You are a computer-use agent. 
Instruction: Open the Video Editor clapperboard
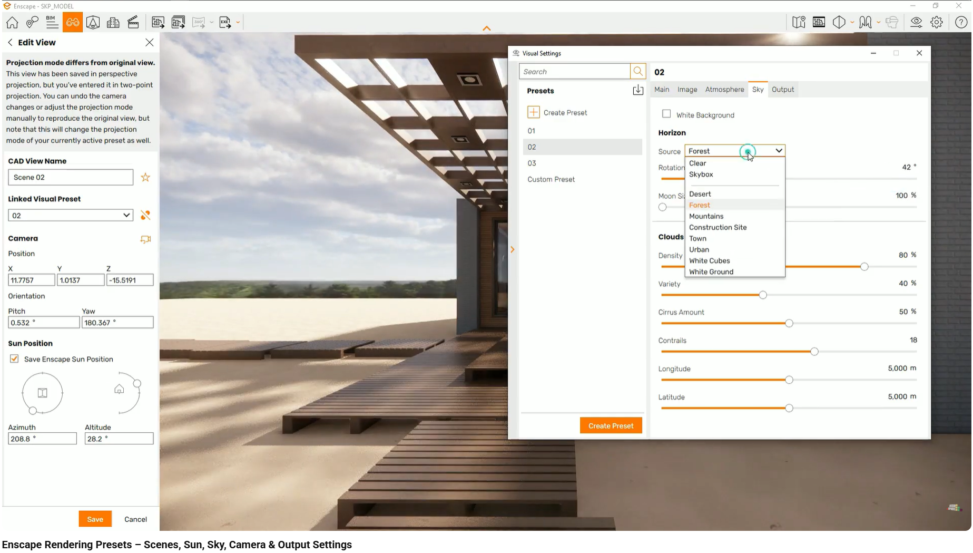click(x=133, y=23)
